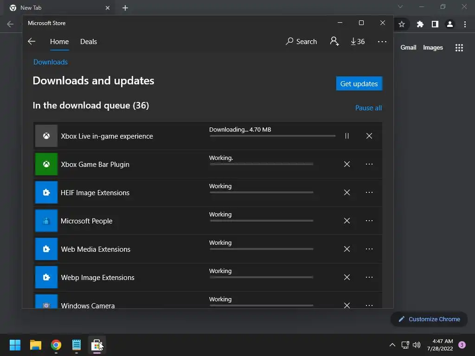Open more options for Xbox Game Bar Plugin
Image resolution: width=475 pixels, height=356 pixels.
point(369,164)
